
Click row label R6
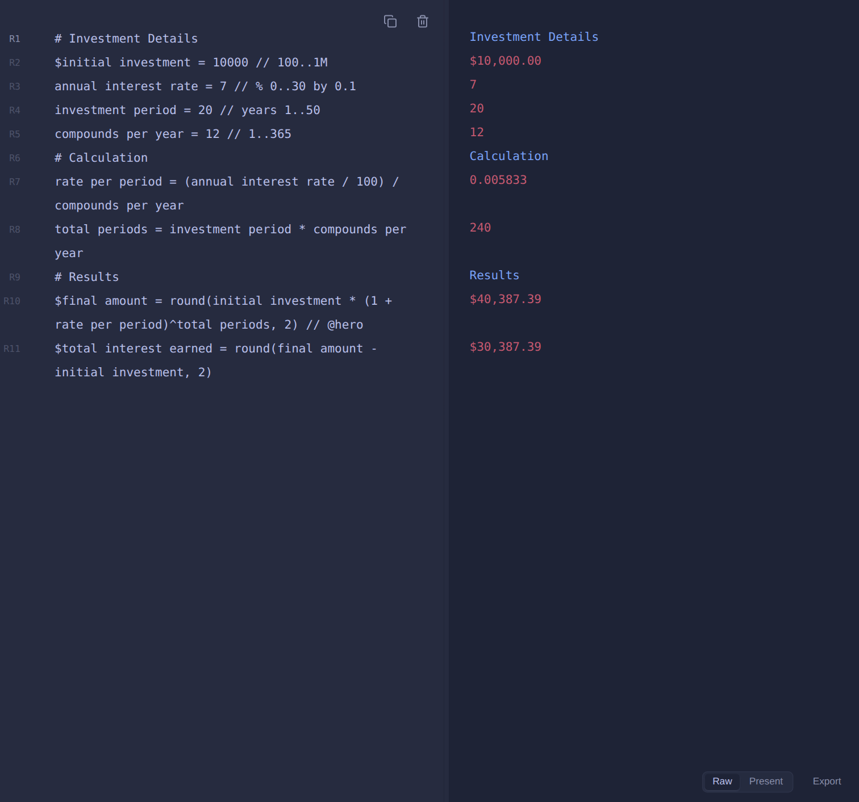pos(15,158)
